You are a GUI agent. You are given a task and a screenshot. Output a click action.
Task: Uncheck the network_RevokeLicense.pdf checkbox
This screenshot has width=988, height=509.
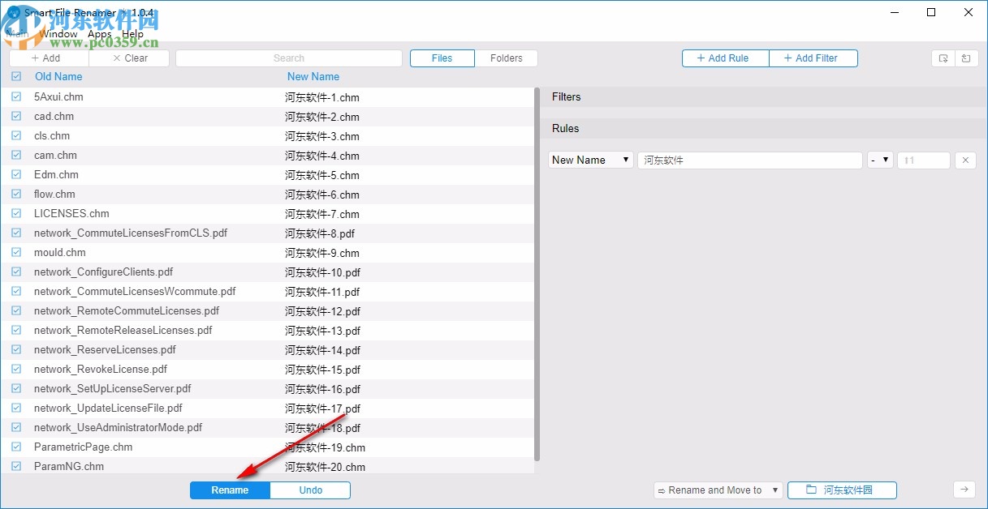tap(15, 369)
